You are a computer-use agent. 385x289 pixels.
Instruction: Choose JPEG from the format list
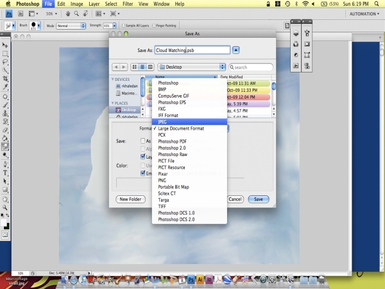(189, 121)
